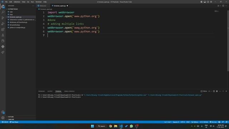Open the Run menu
This screenshot has height=129, width=229.
click(x=32, y=2)
